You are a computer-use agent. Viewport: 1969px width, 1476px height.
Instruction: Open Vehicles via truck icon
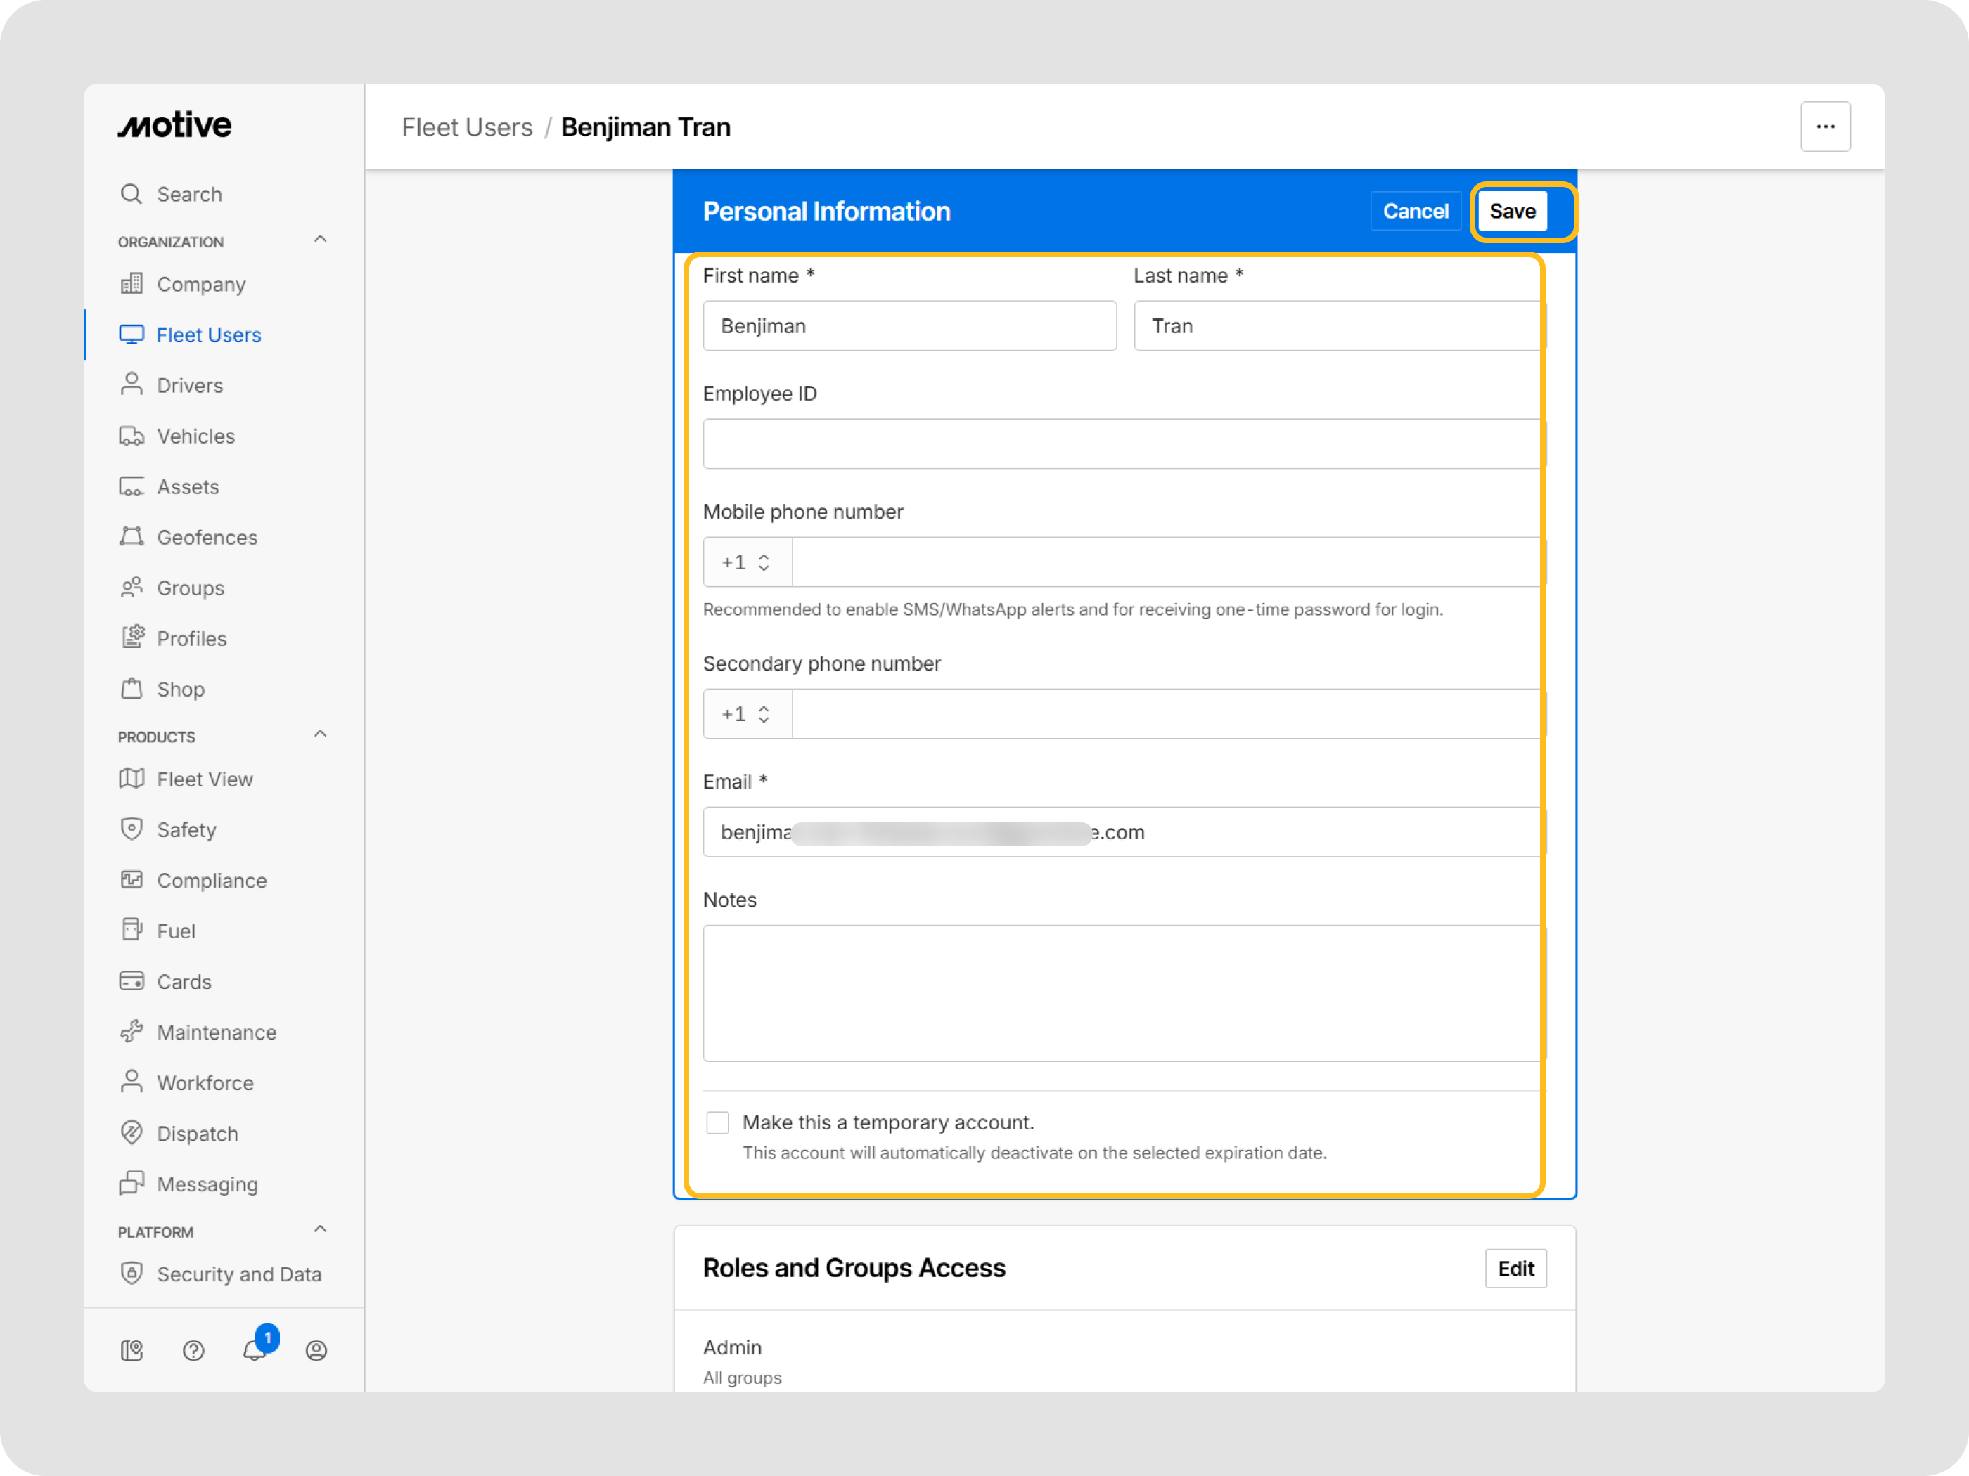pyautogui.click(x=132, y=436)
